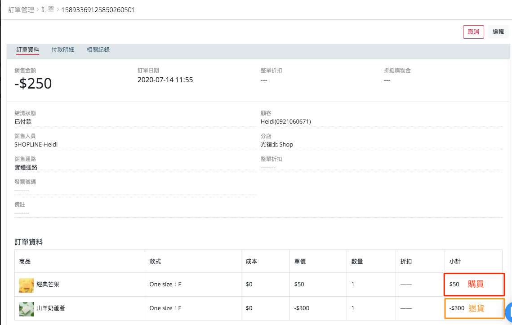Click the One size：F variant of 經典芒果
Image resolution: width=512 pixels, height=325 pixels.
pos(165,284)
